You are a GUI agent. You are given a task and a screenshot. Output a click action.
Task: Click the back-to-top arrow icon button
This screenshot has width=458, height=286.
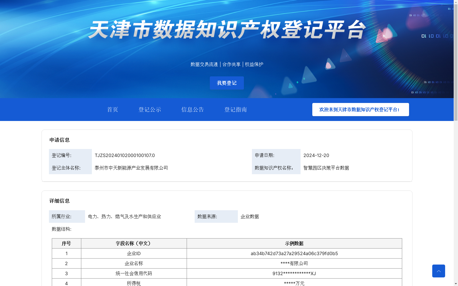[439, 271]
